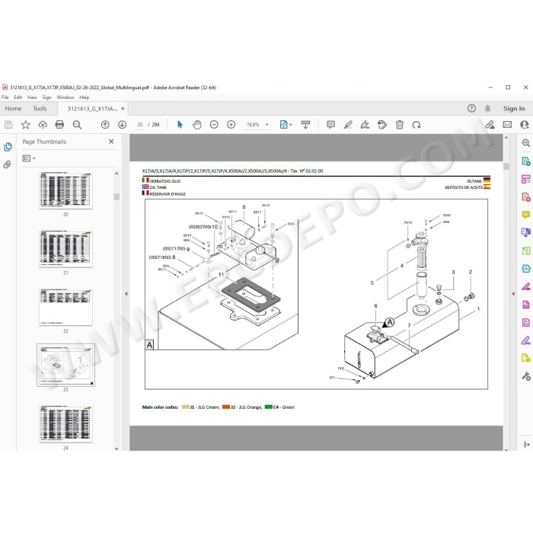Go to next page arrow
Image resolution: width=533 pixels, height=533 pixels.
(x=122, y=125)
